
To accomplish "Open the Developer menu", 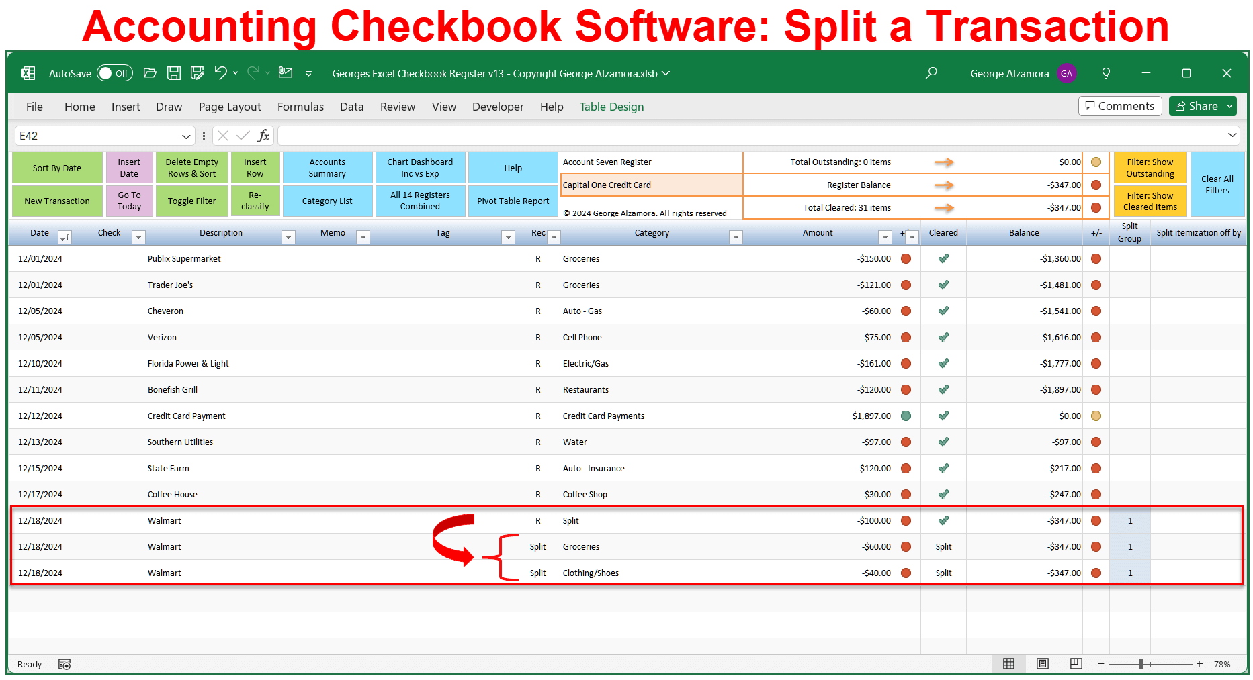I will pyautogui.click(x=498, y=106).
